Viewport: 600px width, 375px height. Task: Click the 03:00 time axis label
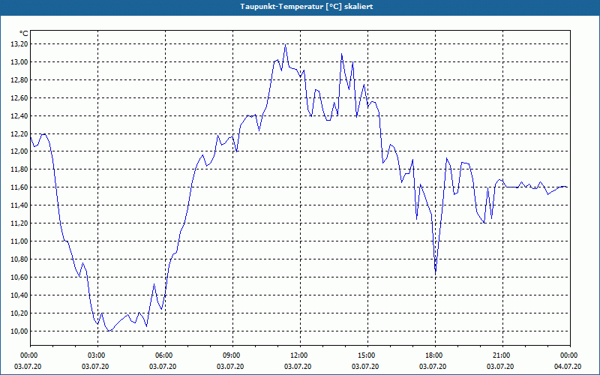(x=97, y=355)
